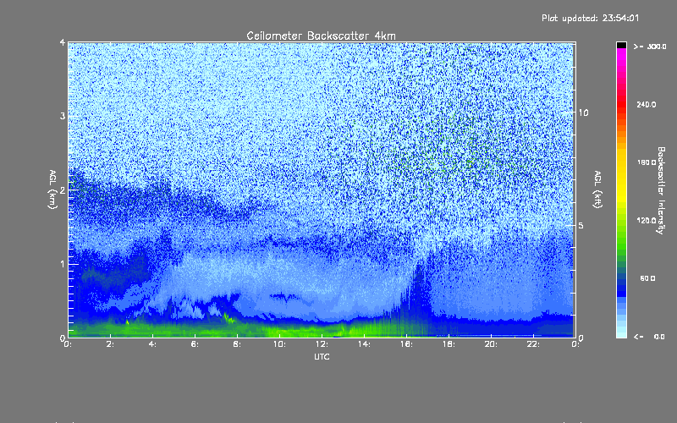Click the '4' km tick label on left axis
Screen dimensions: 677x423
(x=63, y=42)
